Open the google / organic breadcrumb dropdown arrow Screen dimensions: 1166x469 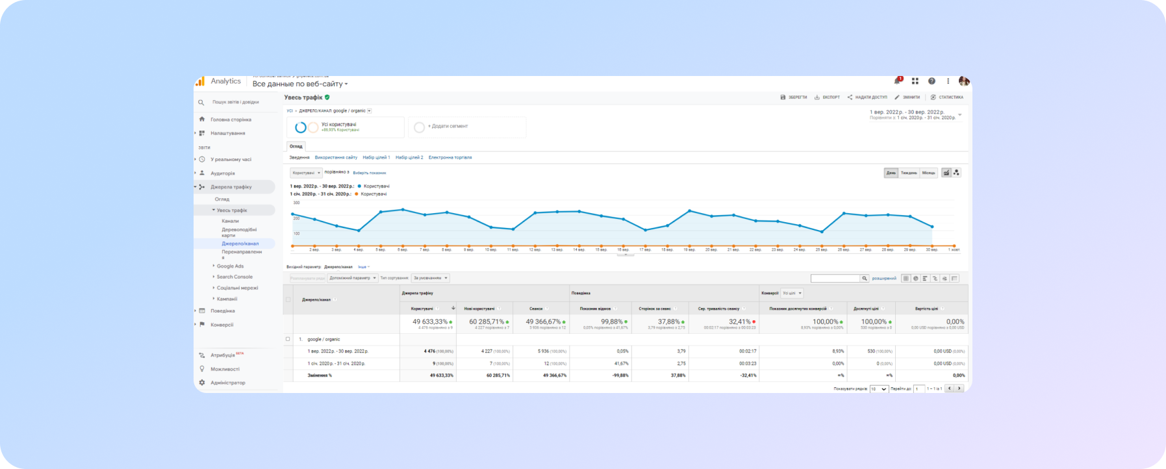[370, 111]
